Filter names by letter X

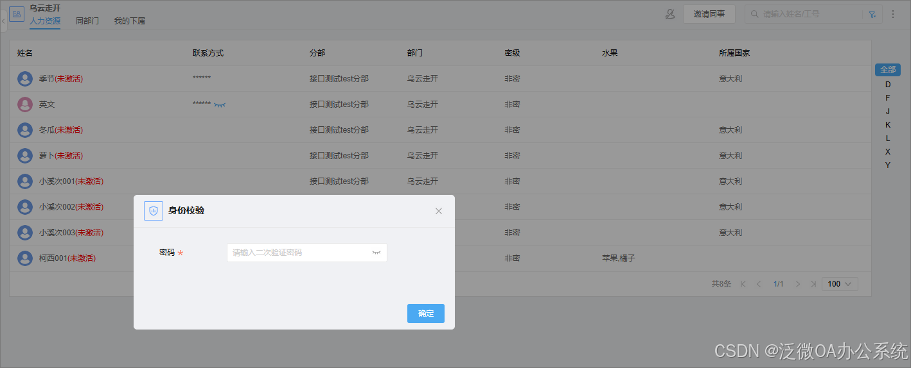pyautogui.click(x=888, y=151)
